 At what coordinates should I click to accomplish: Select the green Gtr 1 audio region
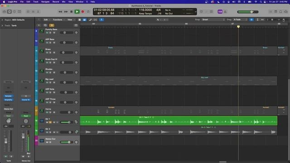179,121
